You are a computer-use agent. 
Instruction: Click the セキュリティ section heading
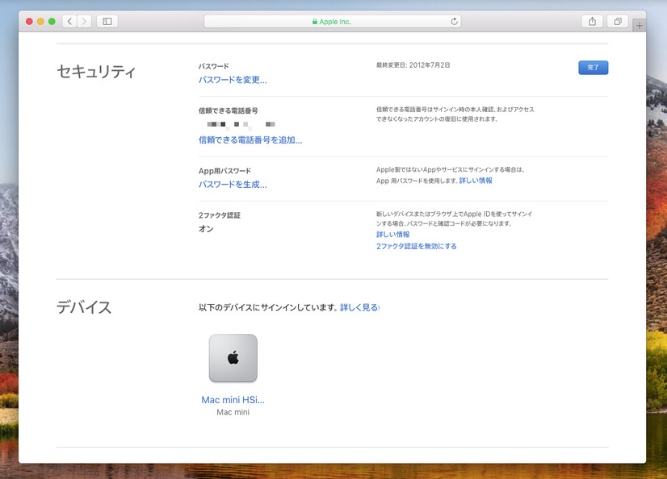96,71
